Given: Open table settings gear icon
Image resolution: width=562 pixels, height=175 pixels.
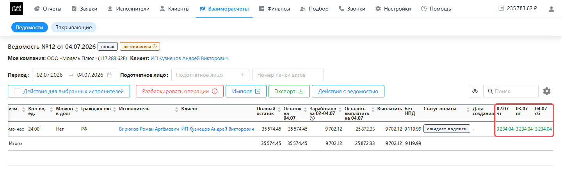Looking at the screenshot, I should click(547, 91).
